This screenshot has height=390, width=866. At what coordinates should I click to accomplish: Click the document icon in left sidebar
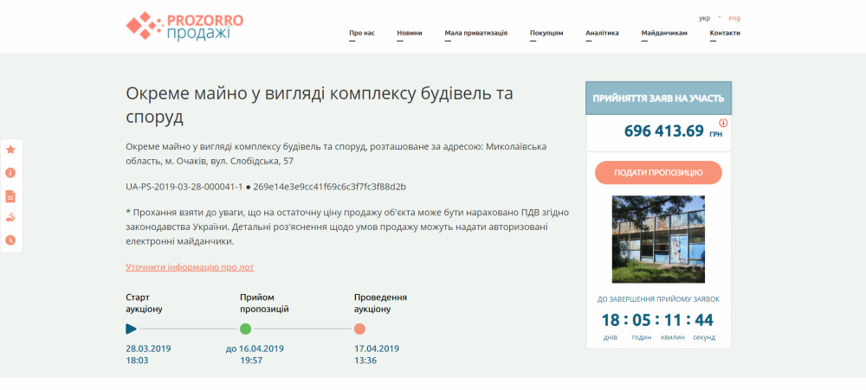click(x=10, y=195)
